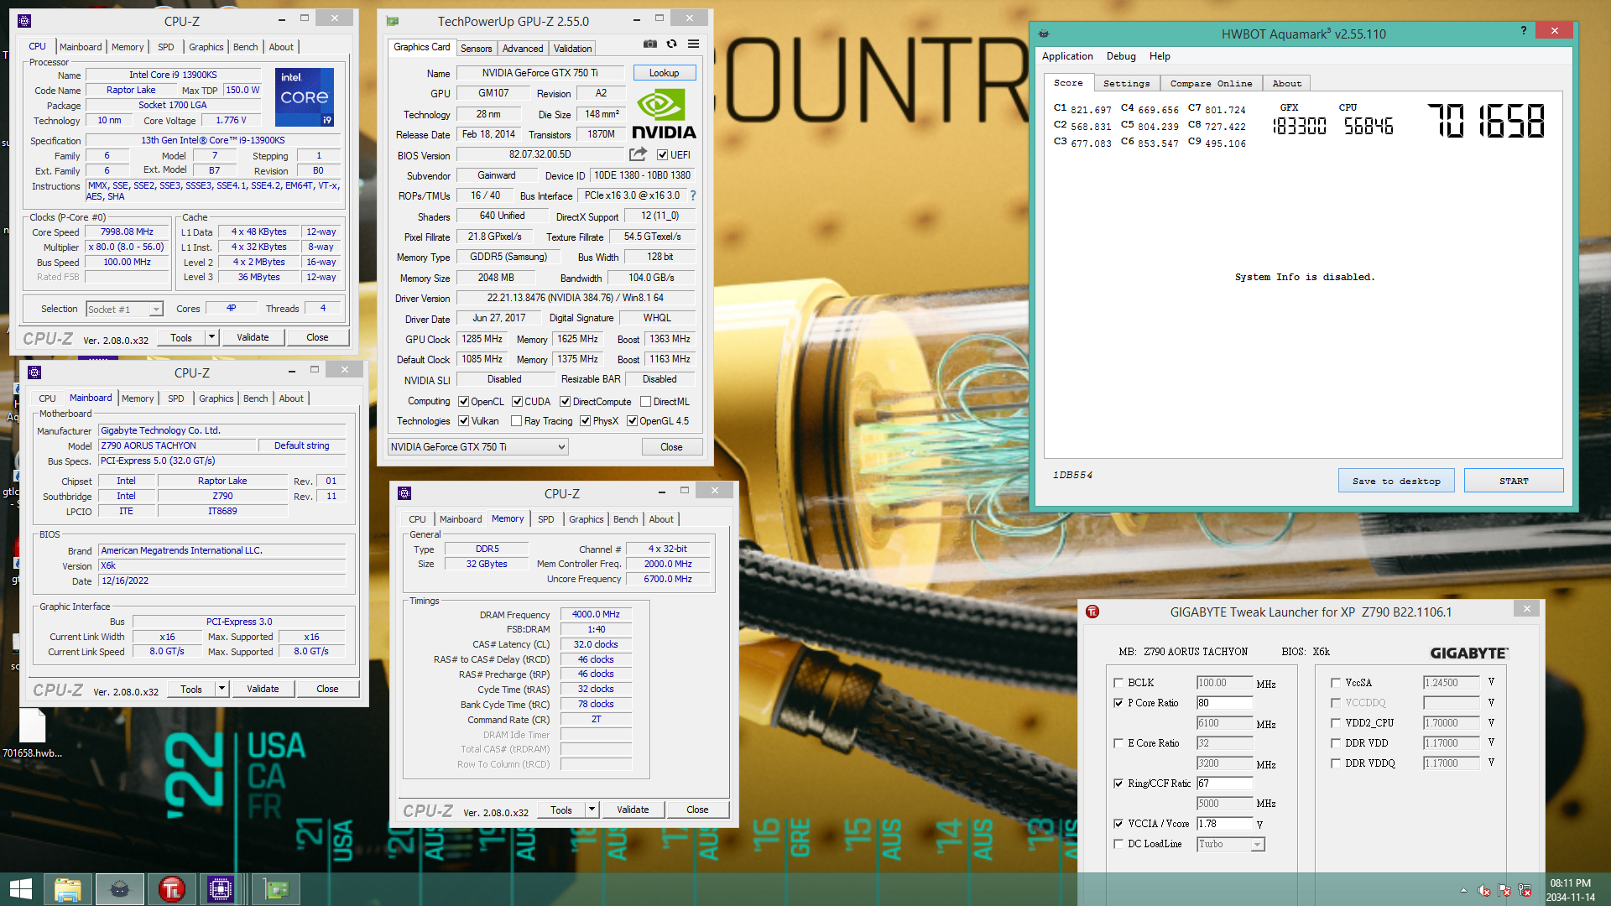Enable E Core Ratio checkbox

1118,743
